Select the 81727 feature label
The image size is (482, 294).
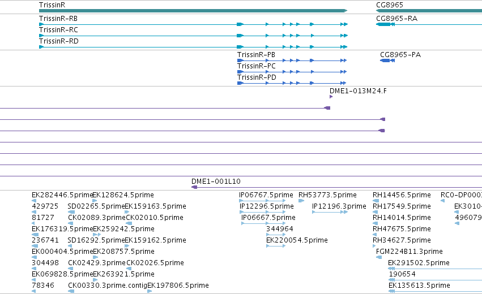point(42,218)
